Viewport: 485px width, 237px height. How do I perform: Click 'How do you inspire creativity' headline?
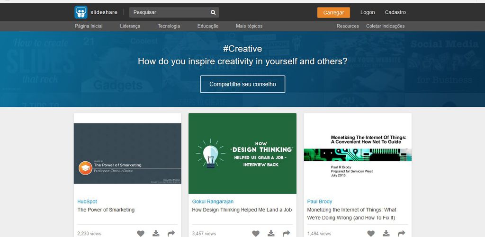click(242, 61)
